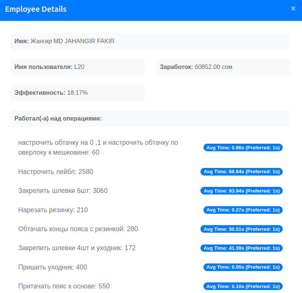
Task: Select operation Закрепить шлевки 4шт и уходник
Action: pyautogui.click(x=77, y=248)
